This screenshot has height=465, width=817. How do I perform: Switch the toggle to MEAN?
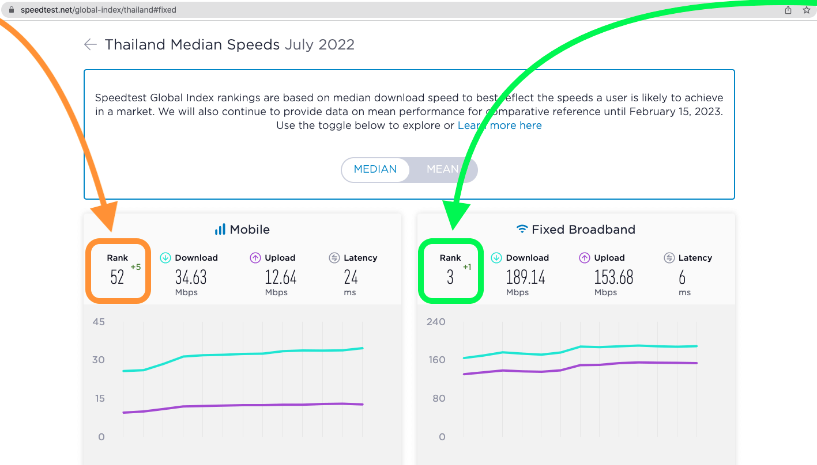tap(443, 169)
